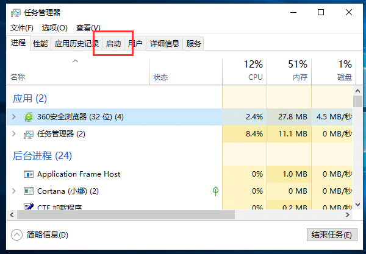This screenshot has width=366, height=254.
Task: Switch to the 启动 tab
Action: coord(113,44)
